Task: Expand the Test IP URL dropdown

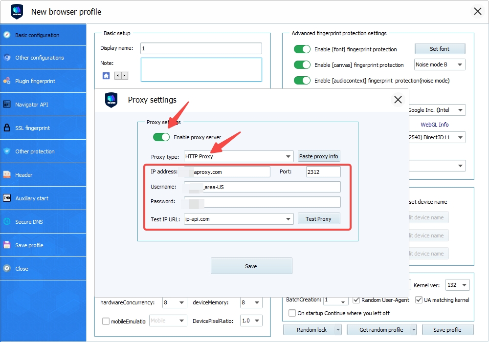Action: point(288,219)
